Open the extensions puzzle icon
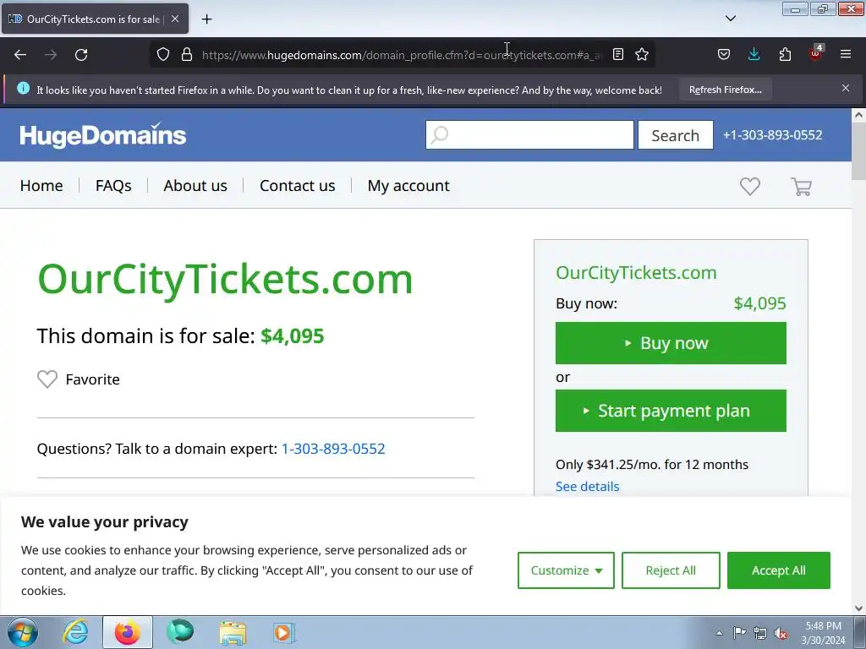The width and height of the screenshot is (866, 649). (785, 54)
